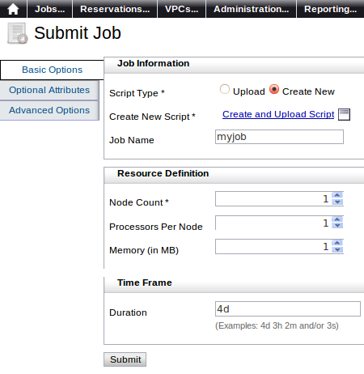Decrease Processors Per Node value
The height and width of the screenshot is (374, 364).
(x=337, y=226)
